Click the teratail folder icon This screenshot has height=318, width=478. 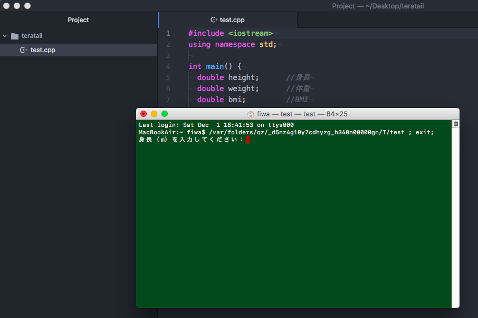coord(15,36)
